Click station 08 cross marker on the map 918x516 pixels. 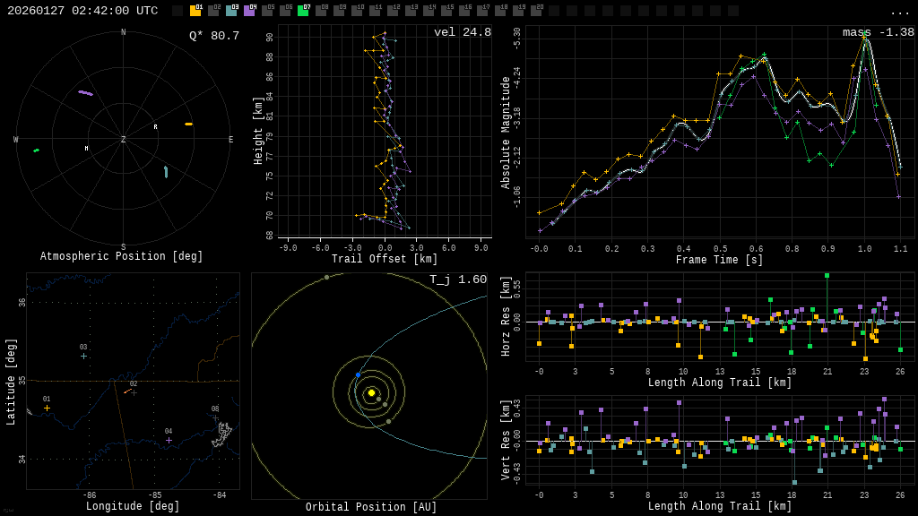215,417
